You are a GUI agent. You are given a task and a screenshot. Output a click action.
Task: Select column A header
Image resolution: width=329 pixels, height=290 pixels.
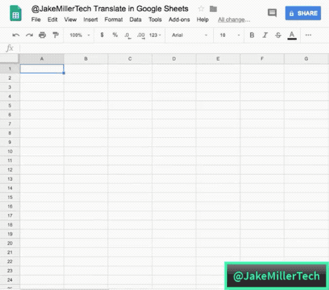[x=42, y=59]
